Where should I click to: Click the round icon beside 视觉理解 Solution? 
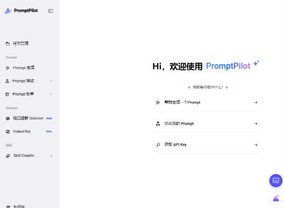pyautogui.click(x=7, y=118)
